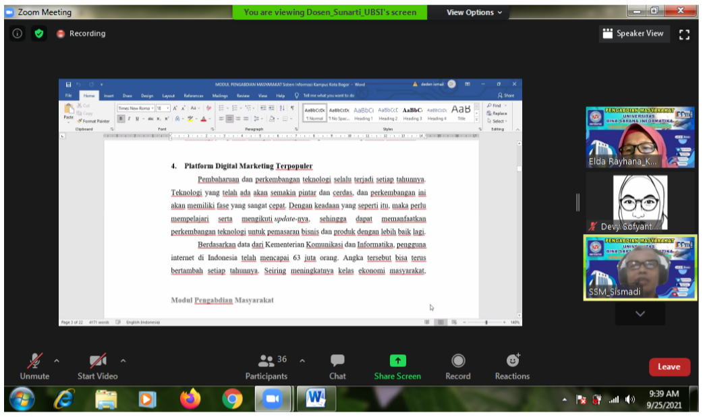
Task: Click the Record button in Zoom toolbar
Action: (x=457, y=367)
